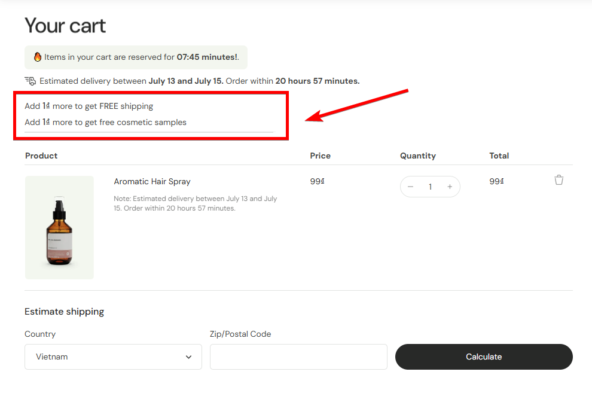Open the Aromatic Hair Spray product link
This screenshot has height=396, width=592.
click(152, 182)
